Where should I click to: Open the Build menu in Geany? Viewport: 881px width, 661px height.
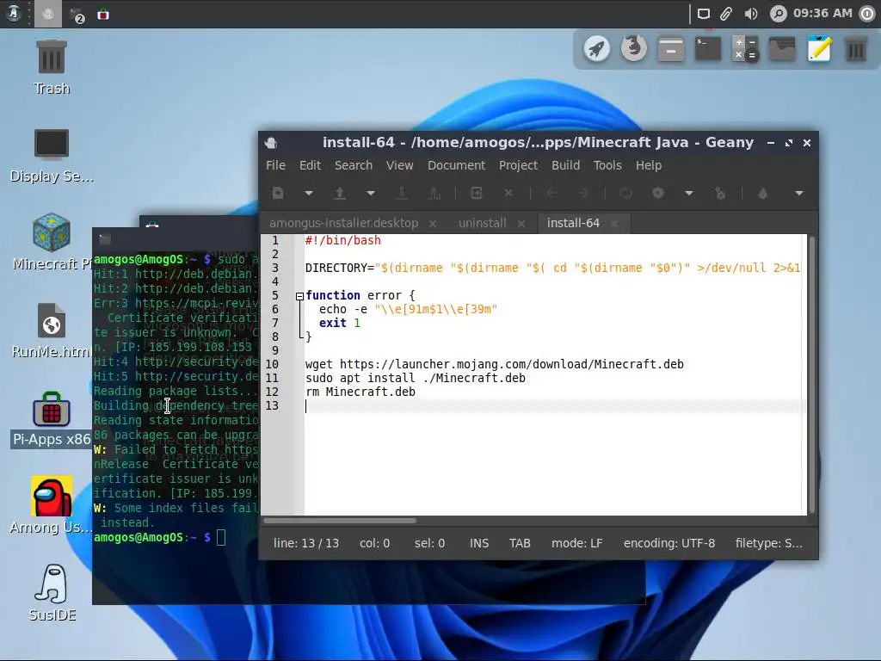pyautogui.click(x=565, y=165)
